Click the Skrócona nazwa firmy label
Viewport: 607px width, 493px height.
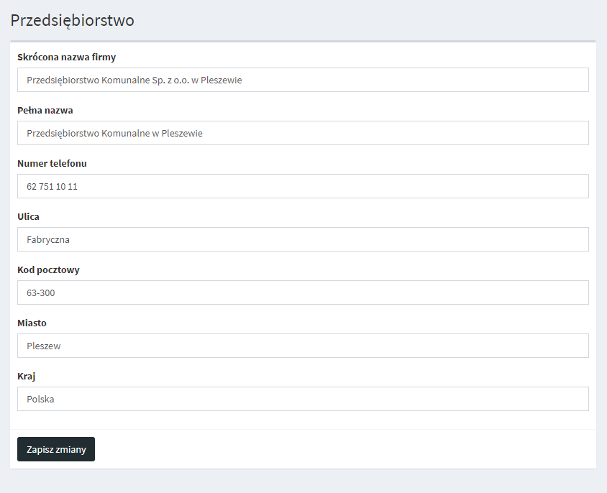point(66,57)
